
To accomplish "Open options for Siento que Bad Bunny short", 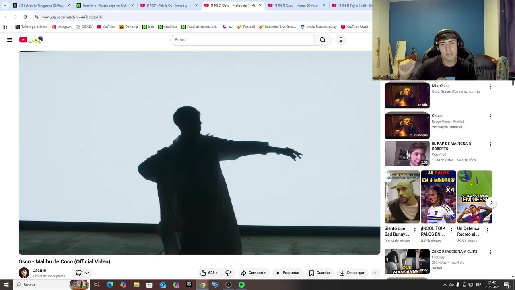I will click(x=415, y=230).
